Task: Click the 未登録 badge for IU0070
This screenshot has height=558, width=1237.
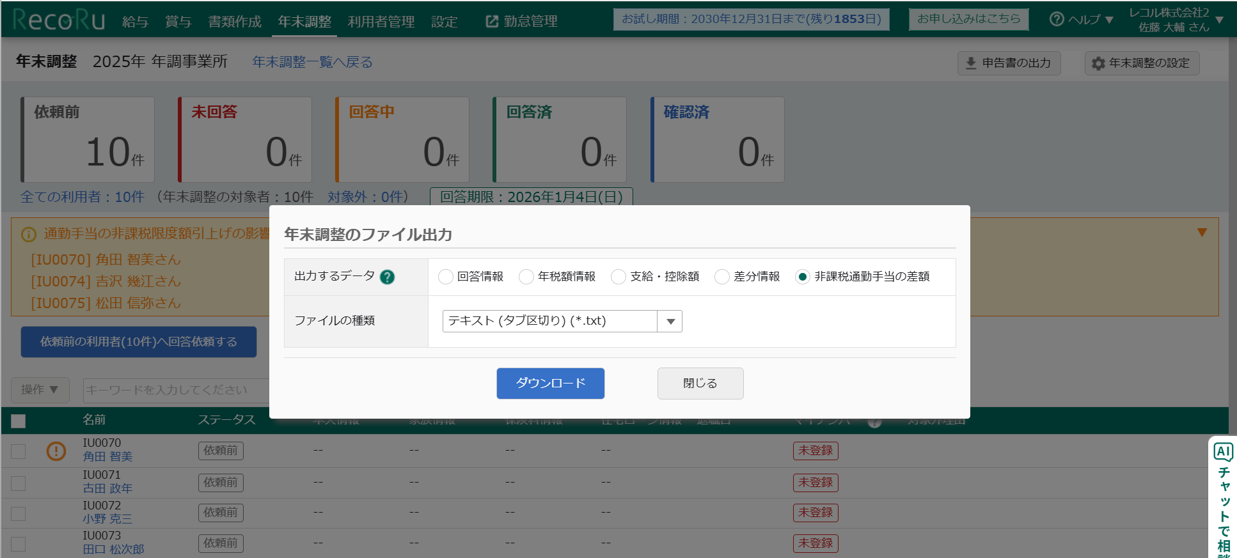Action: 815,451
